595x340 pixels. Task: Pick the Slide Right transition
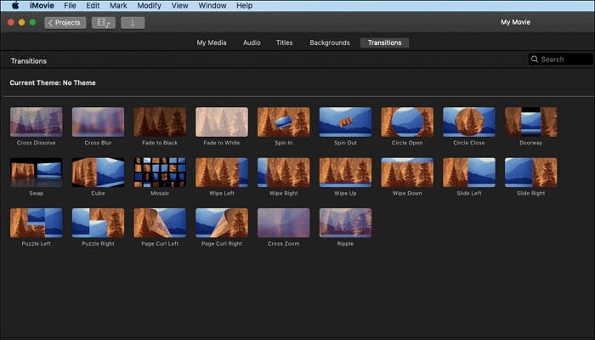point(531,173)
